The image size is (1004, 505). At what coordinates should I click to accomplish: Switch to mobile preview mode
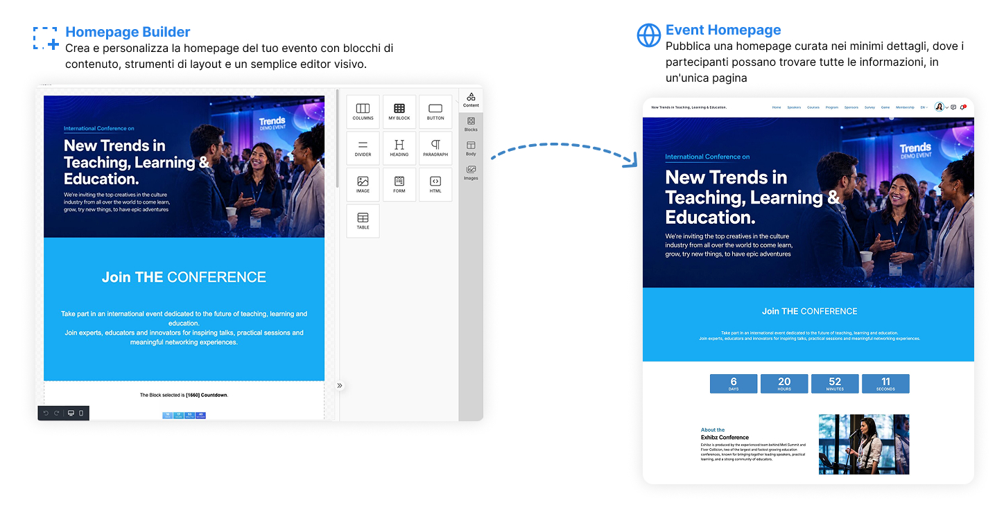click(x=81, y=413)
